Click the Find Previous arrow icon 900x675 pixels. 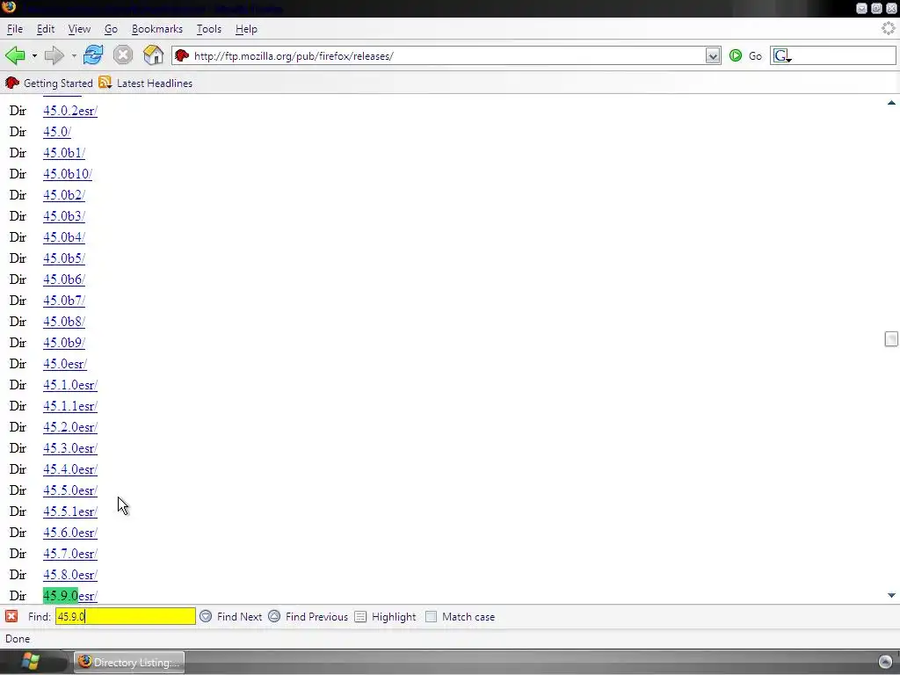274,616
